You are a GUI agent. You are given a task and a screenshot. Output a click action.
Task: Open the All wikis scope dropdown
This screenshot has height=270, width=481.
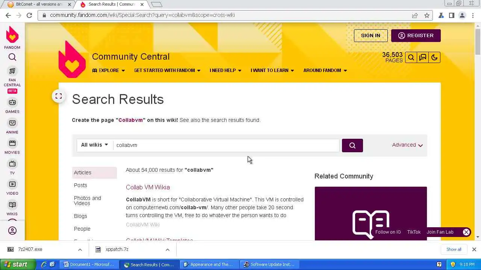coord(95,145)
